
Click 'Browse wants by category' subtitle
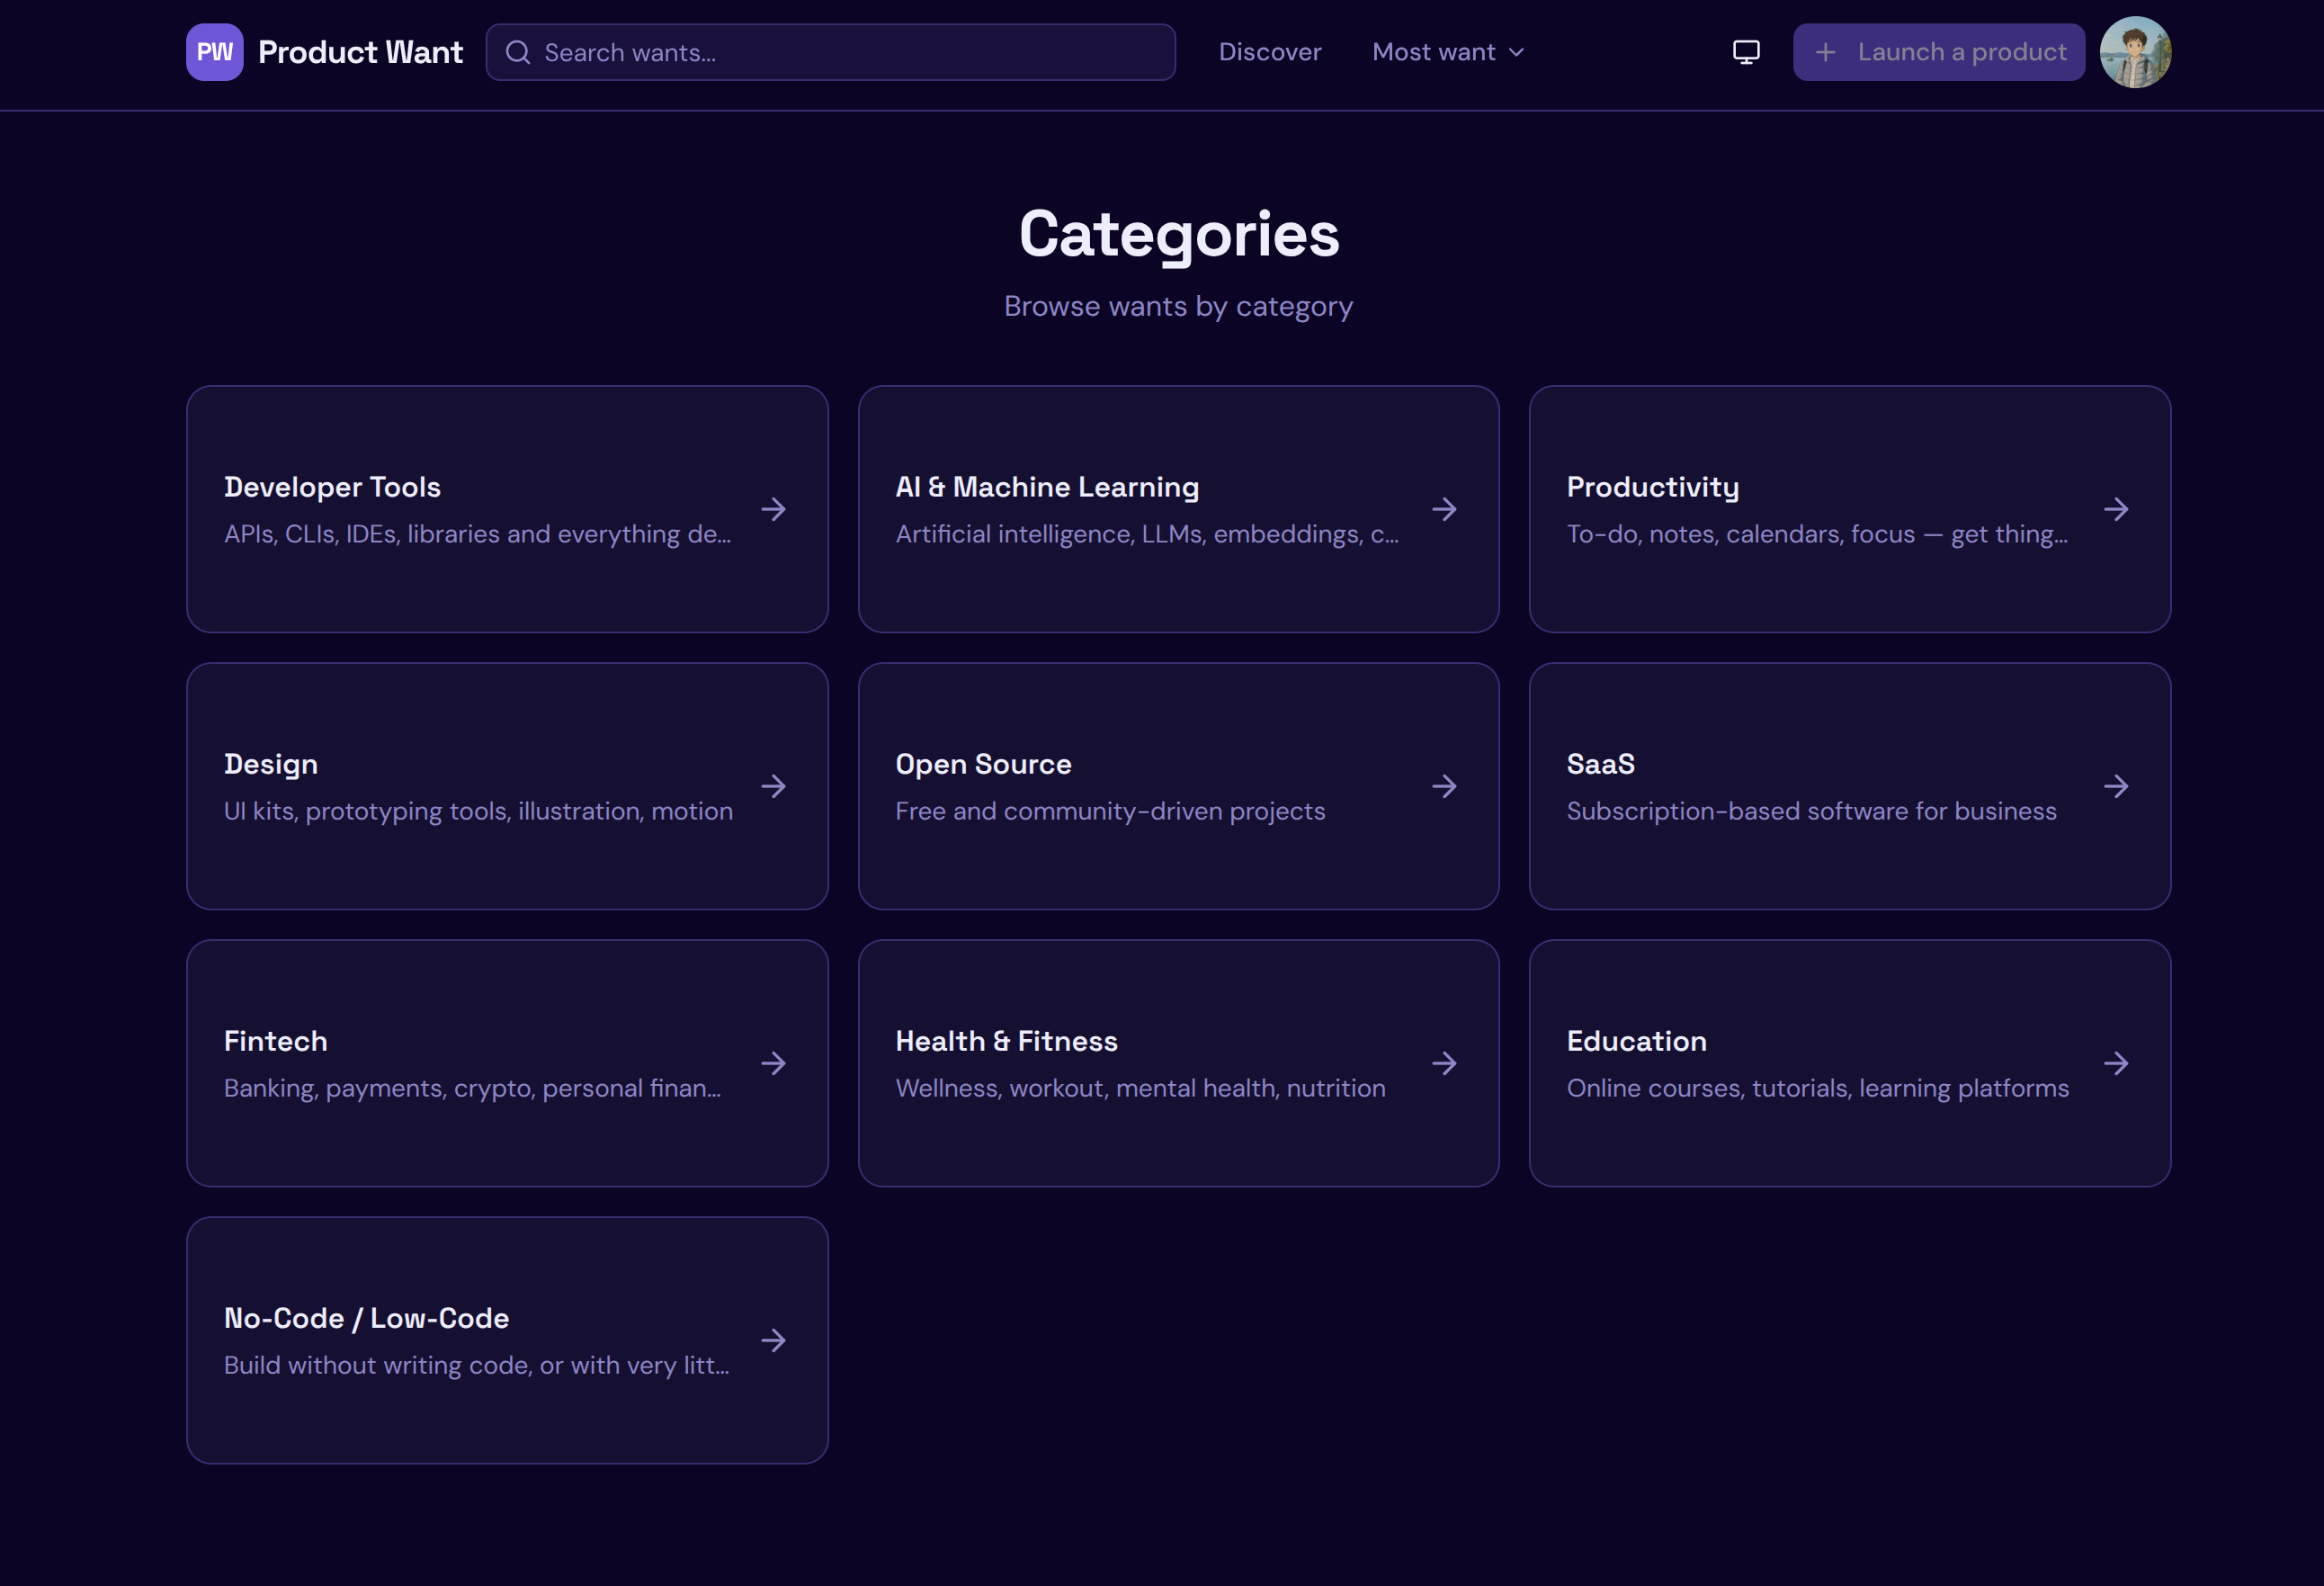(1178, 306)
